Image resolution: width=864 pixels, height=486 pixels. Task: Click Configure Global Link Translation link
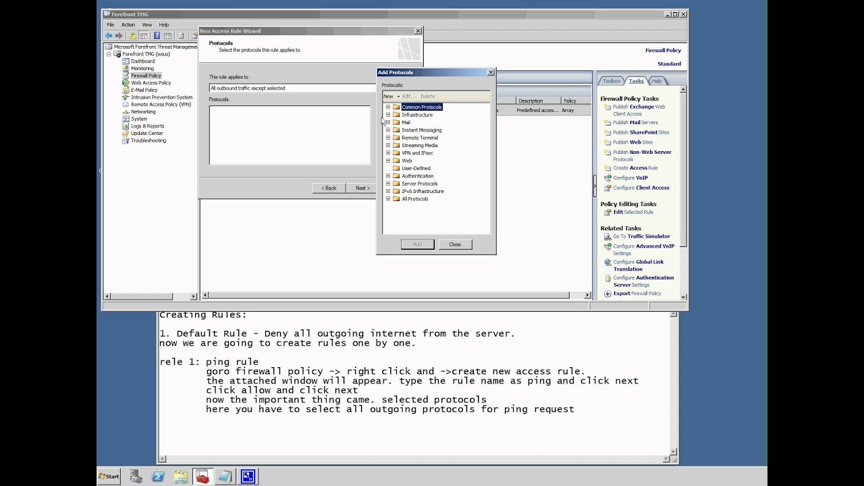pyautogui.click(x=639, y=265)
